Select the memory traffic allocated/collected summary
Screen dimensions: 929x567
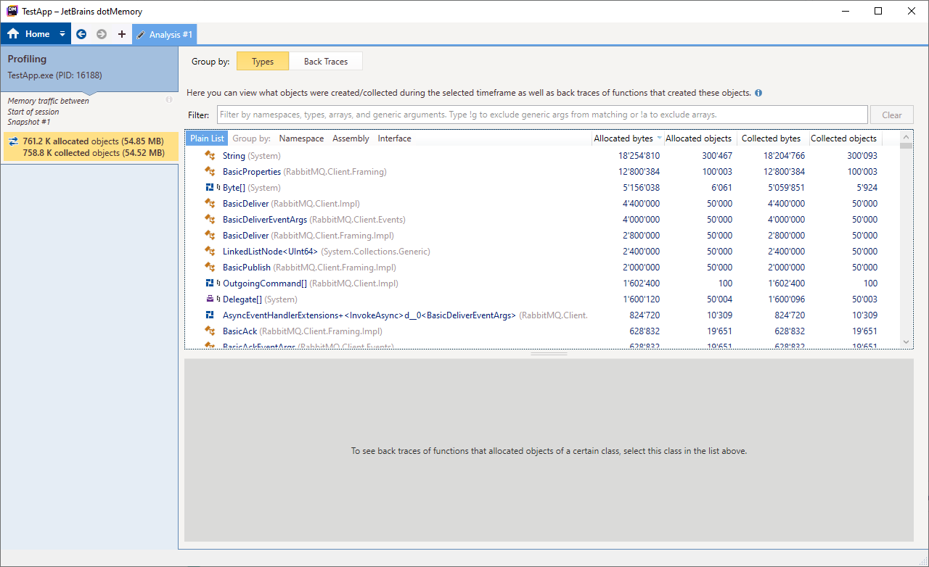(x=91, y=147)
